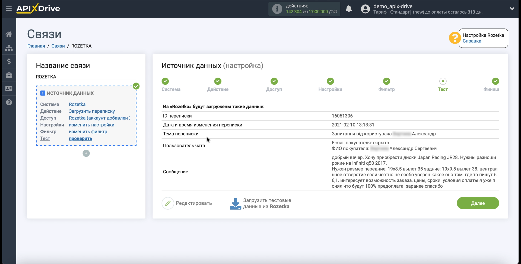This screenshot has height=264, width=521.
Task: Select date value 2021-02-10 13:13:31
Action: (x=353, y=125)
